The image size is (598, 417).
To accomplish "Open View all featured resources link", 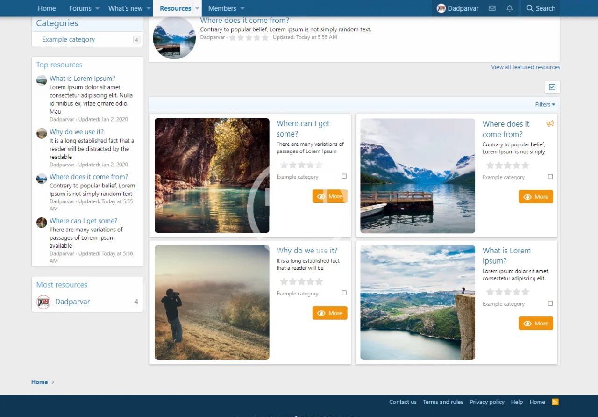I will 525,67.
